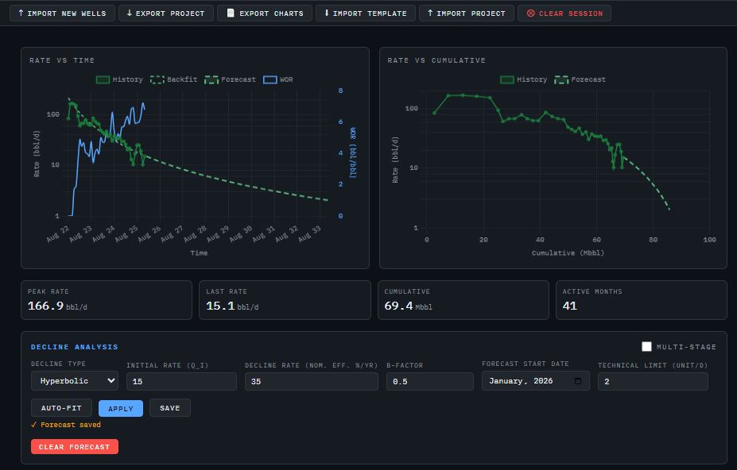737x470 pixels.
Task: Toggle History legend in Rate vs Cumulative chart
Action: 524,79
